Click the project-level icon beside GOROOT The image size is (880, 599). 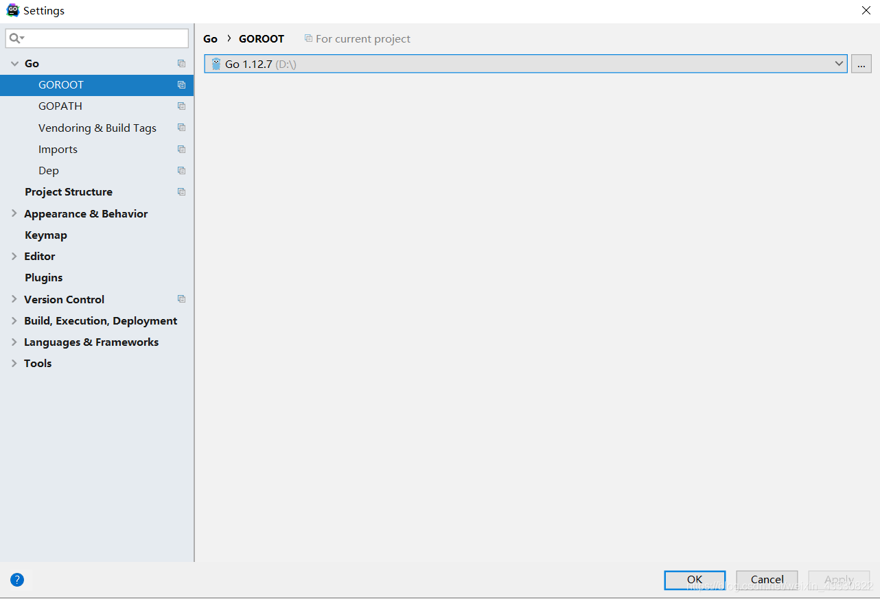181,85
